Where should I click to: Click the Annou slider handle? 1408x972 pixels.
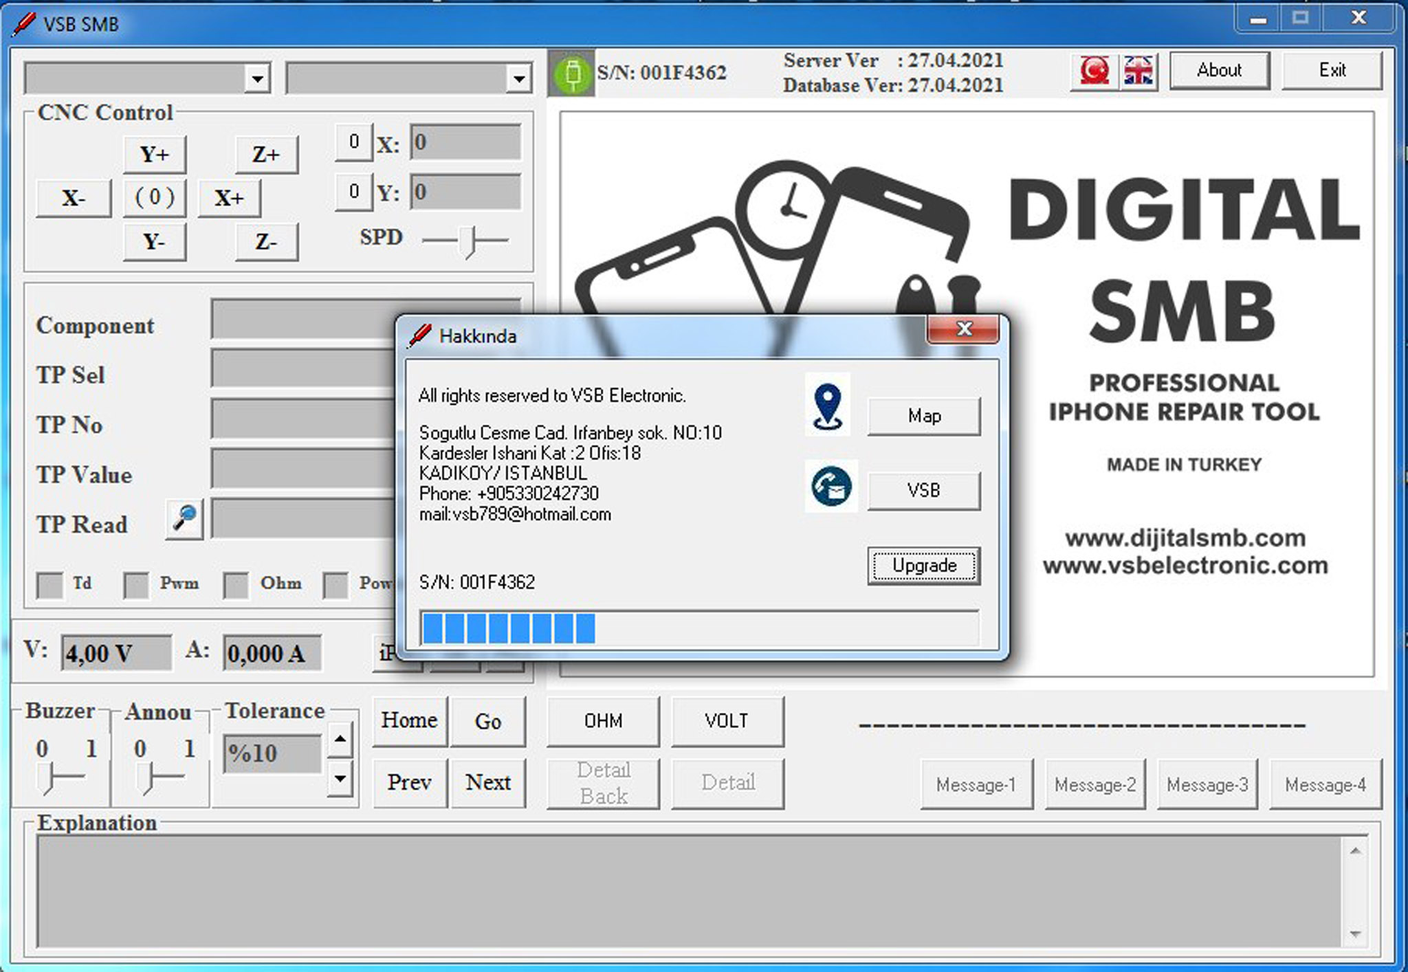click(x=146, y=778)
